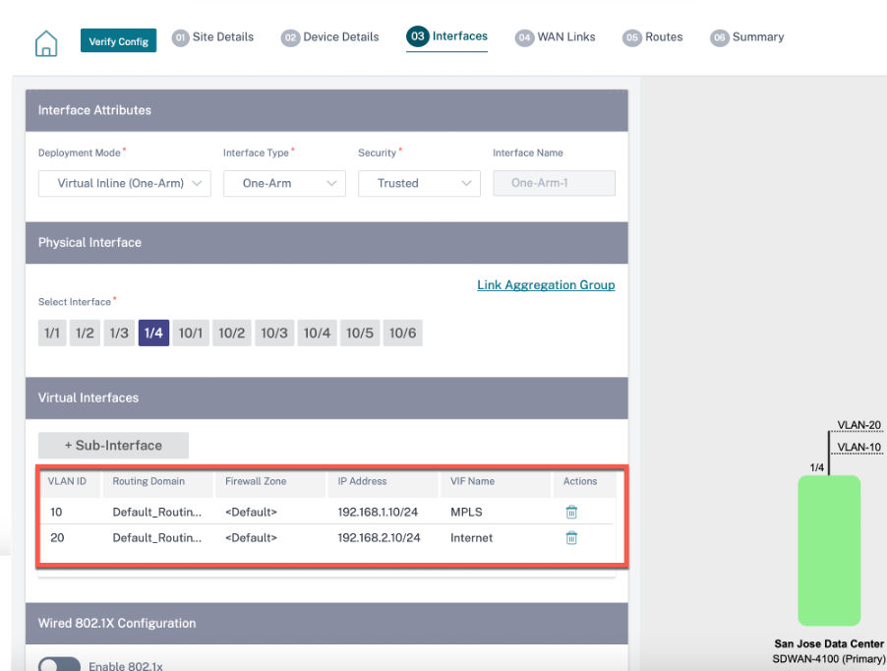Deselect physical interface 1/4
This screenshot has height=671, width=887.
click(x=153, y=333)
